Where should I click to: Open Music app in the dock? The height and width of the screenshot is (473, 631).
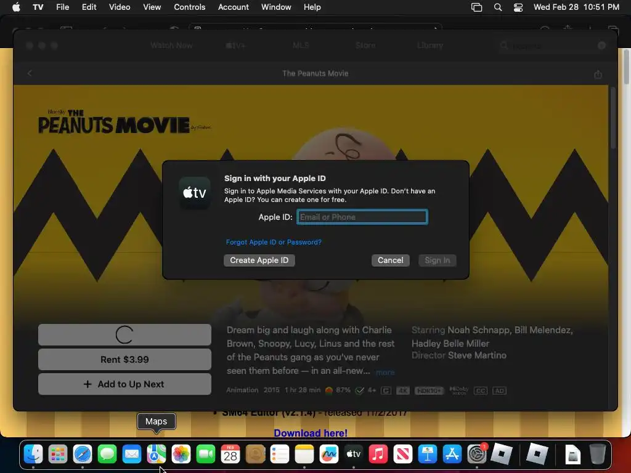(x=378, y=455)
